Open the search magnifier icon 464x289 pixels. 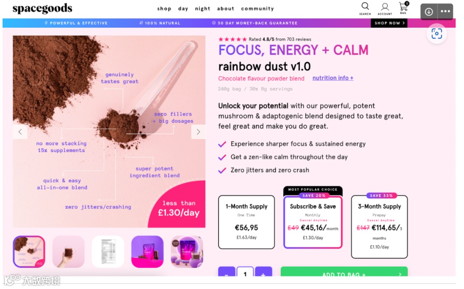point(365,6)
